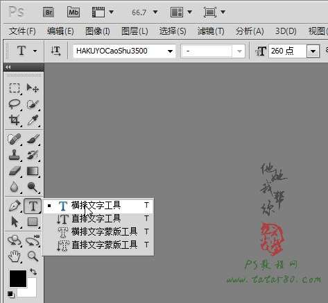The image size is (328, 303).
Task: Expand the font size dropdown arrow
Action: pyautogui.click(x=313, y=51)
